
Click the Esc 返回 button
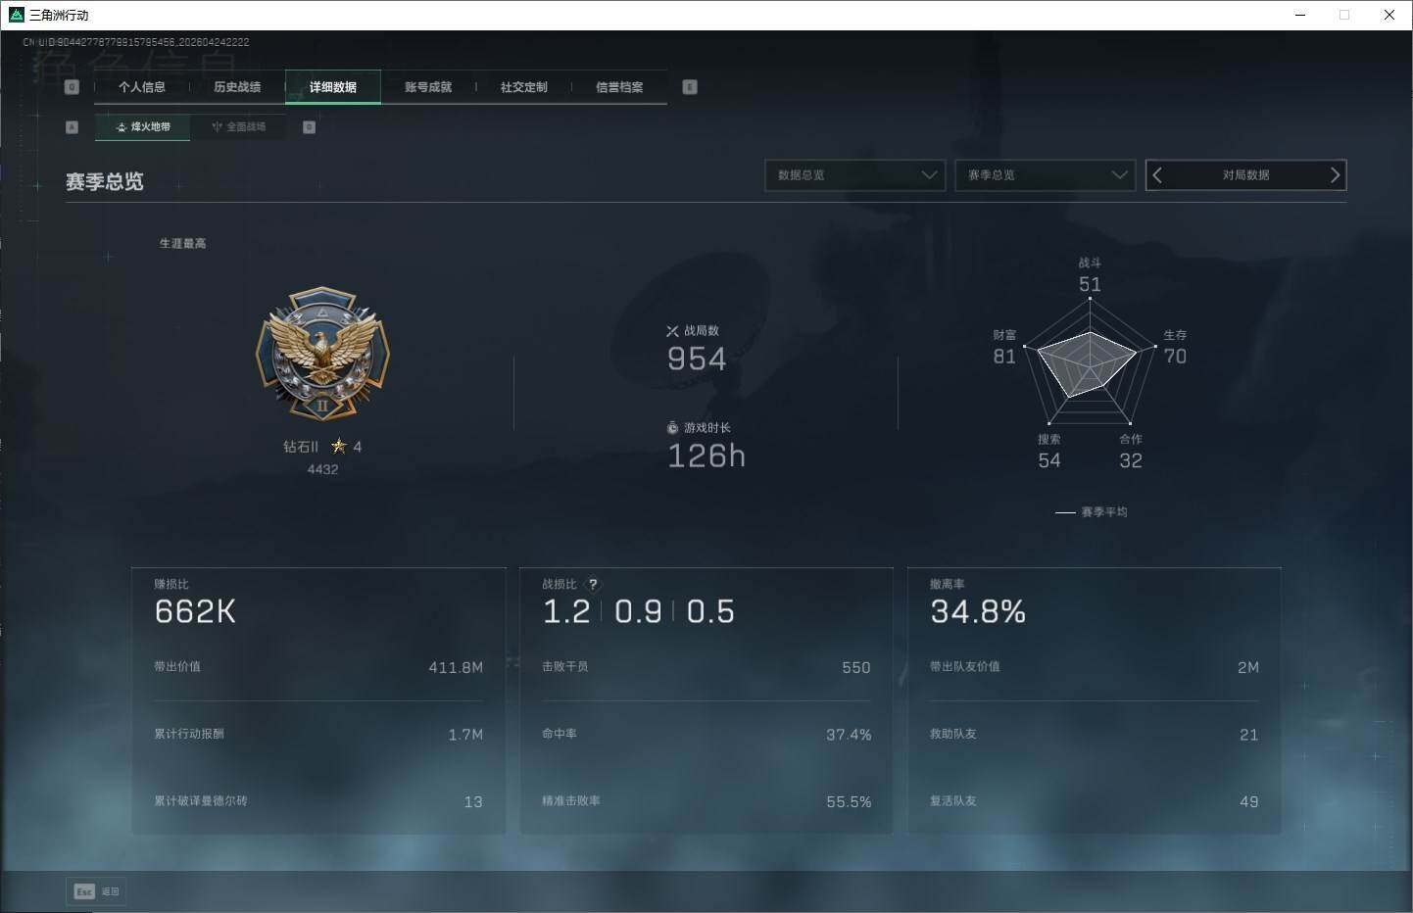pos(96,891)
